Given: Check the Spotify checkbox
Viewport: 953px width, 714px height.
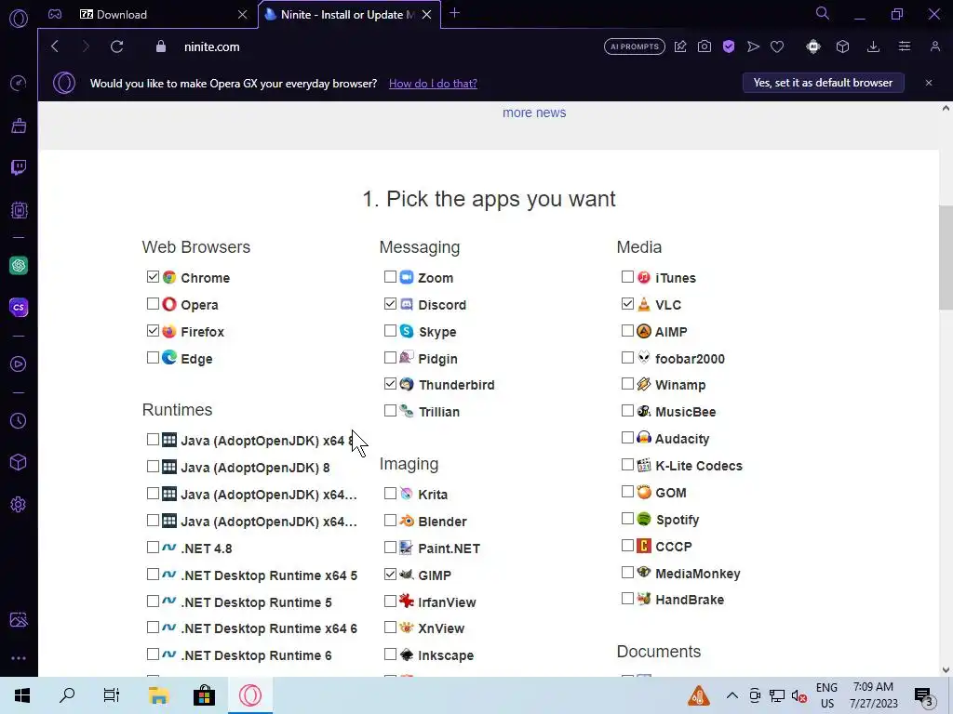Looking at the screenshot, I should coord(627,519).
